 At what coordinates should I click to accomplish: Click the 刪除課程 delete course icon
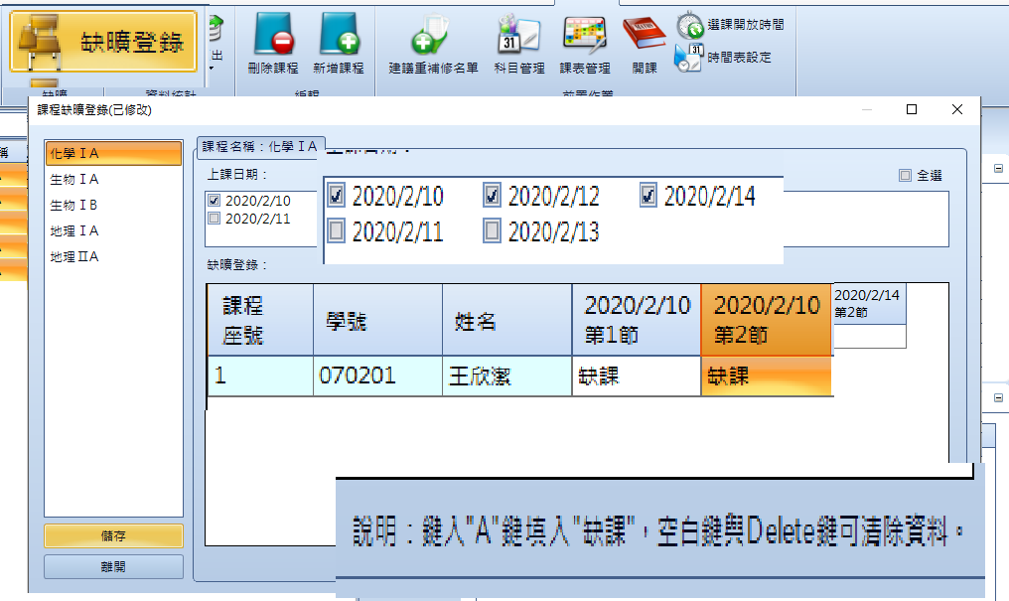click(273, 34)
